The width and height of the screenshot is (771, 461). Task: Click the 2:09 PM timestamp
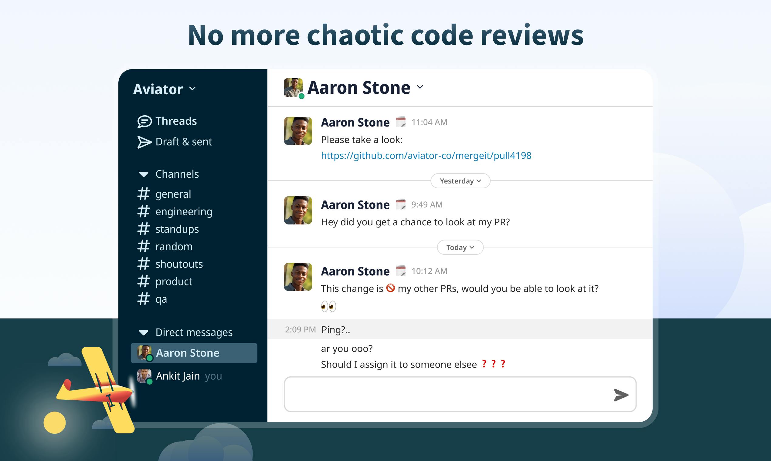point(300,330)
